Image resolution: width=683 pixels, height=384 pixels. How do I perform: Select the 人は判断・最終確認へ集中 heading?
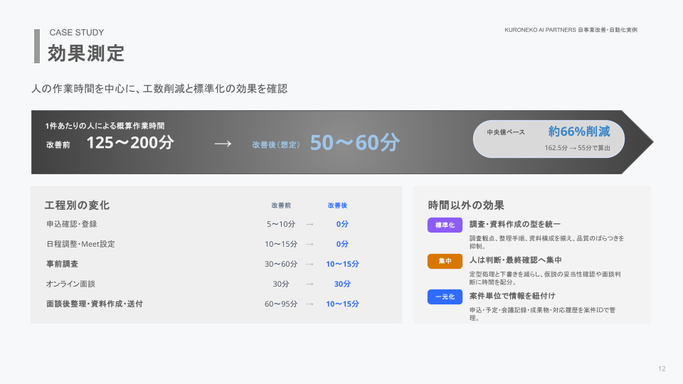[515, 260]
